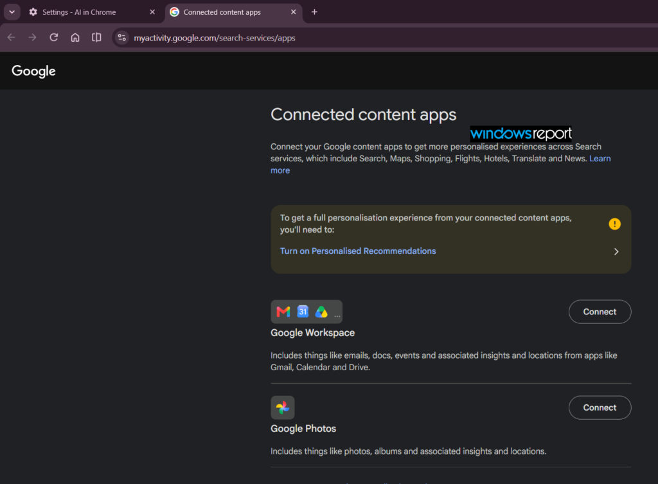The height and width of the screenshot is (484, 658).
Task: Connect Google Workspace
Action: (600, 312)
